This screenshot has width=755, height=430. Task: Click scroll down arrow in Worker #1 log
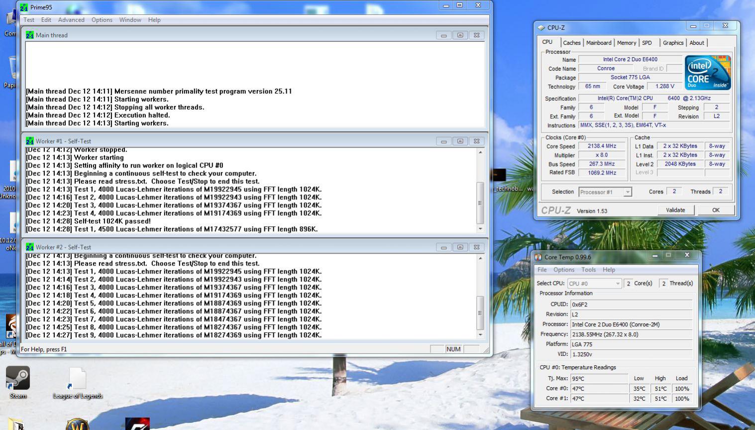click(480, 229)
